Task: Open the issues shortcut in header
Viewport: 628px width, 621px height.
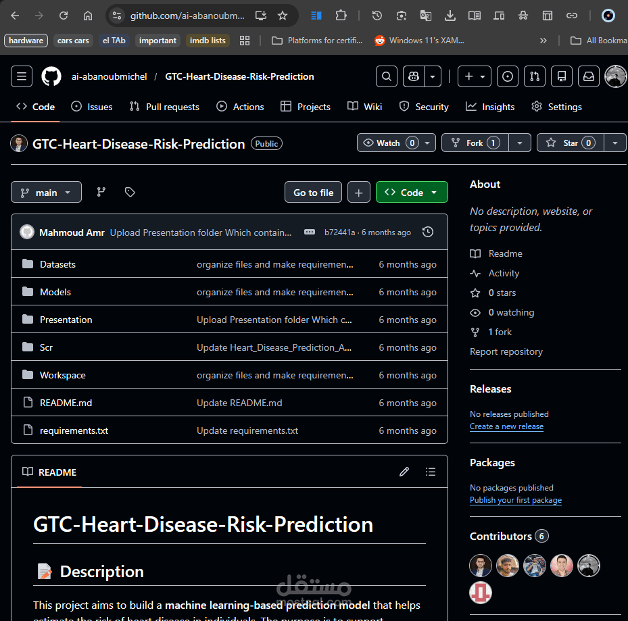Action: (508, 76)
